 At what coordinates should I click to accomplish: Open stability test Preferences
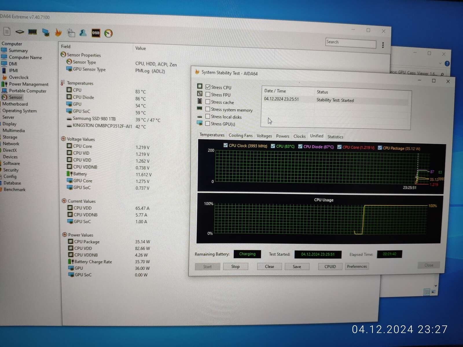[357, 266]
